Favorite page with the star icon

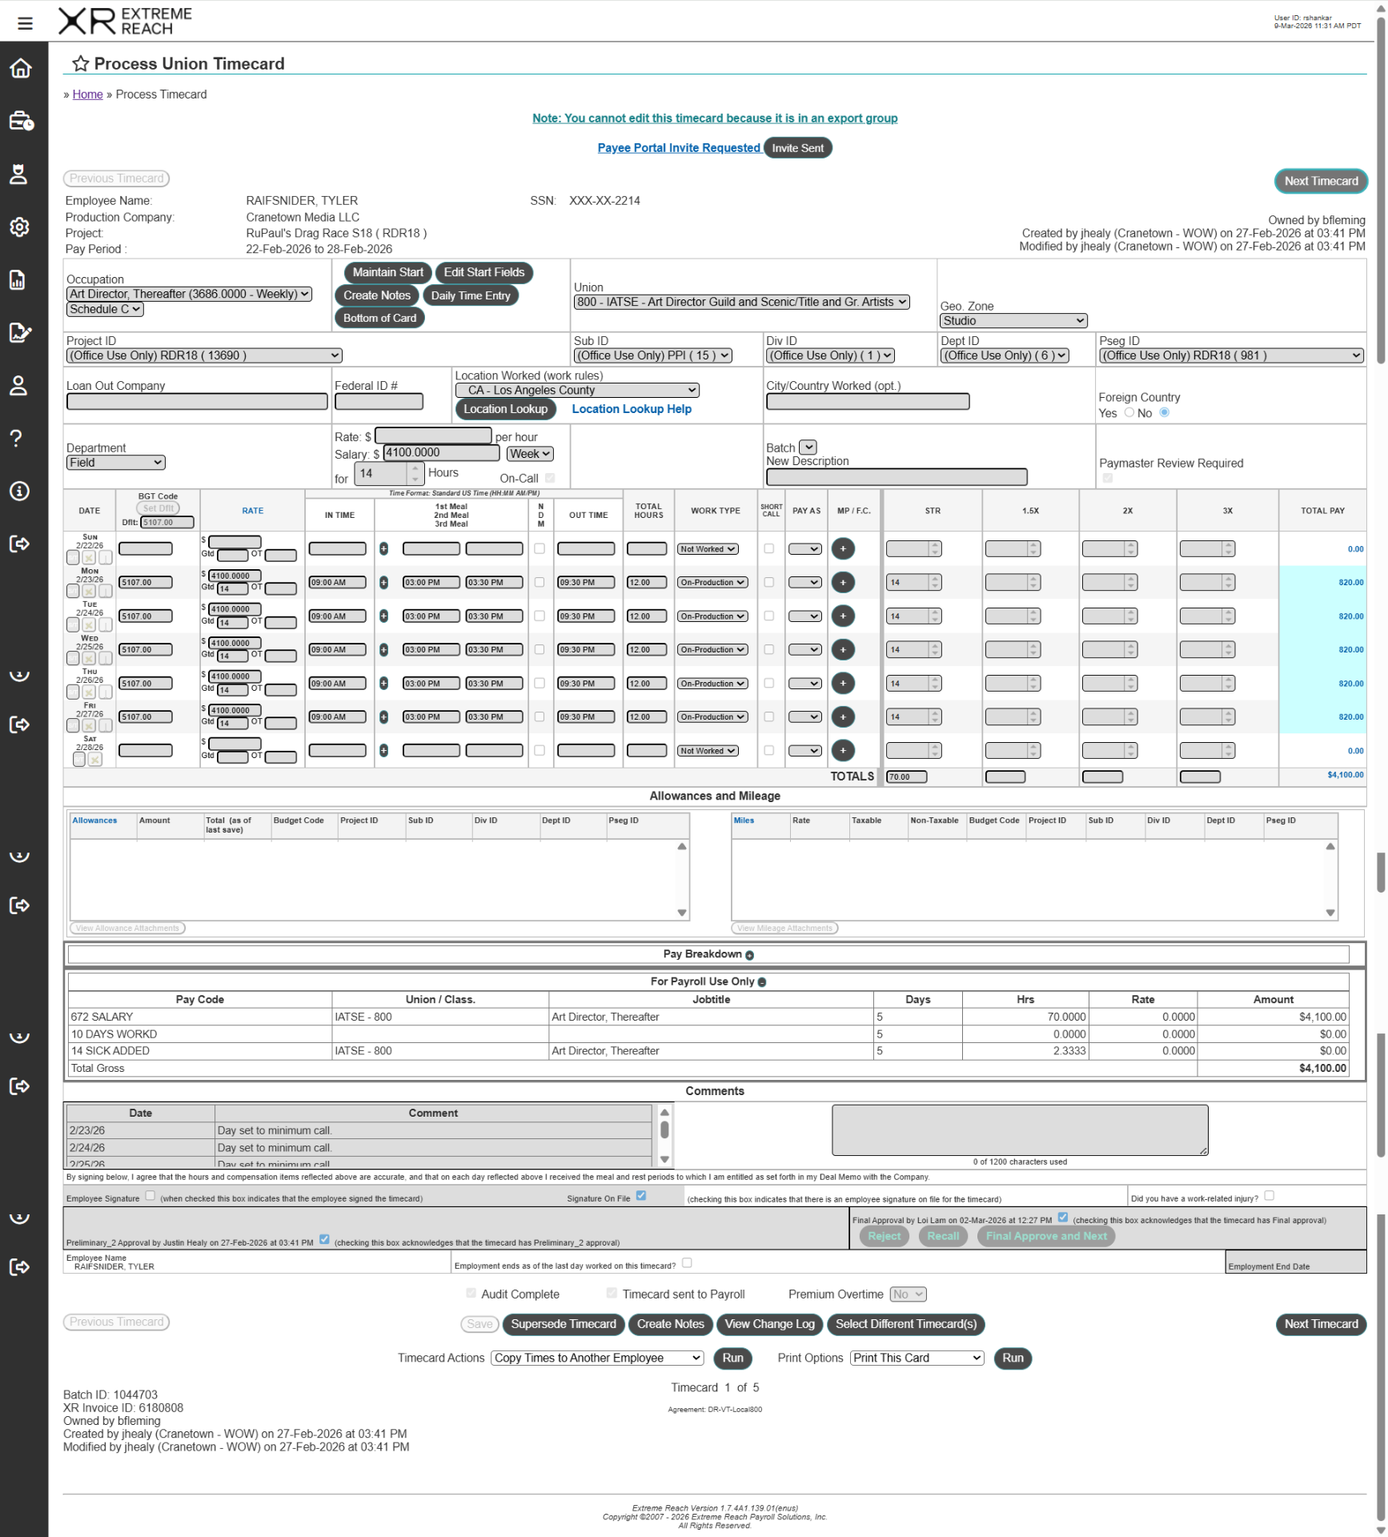[x=80, y=63]
